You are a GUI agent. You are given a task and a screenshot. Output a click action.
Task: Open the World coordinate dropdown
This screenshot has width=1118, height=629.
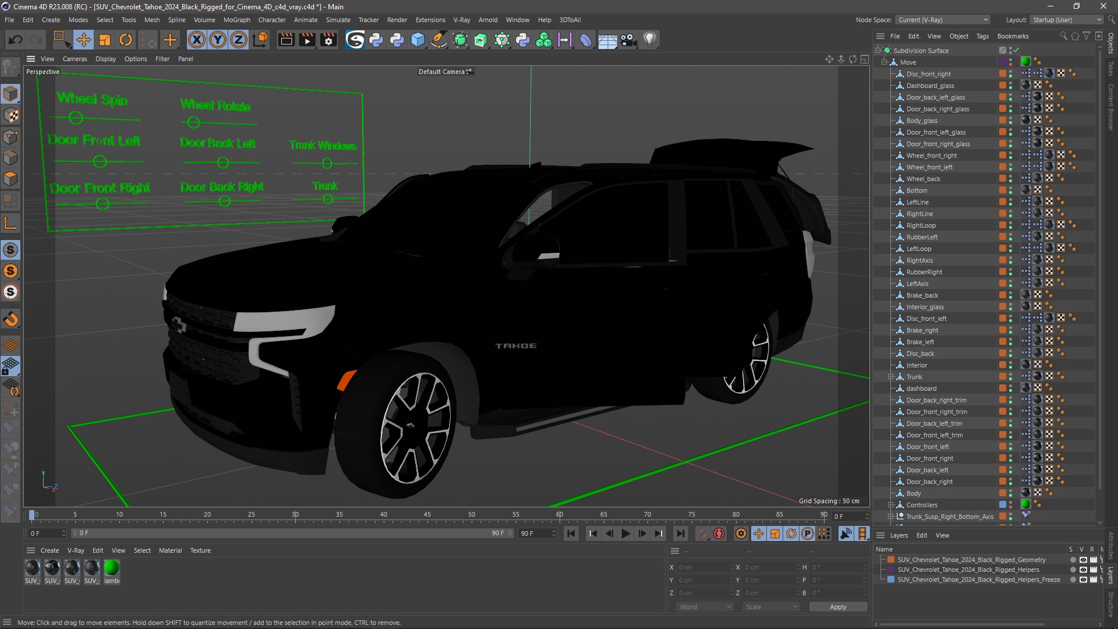click(705, 607)
